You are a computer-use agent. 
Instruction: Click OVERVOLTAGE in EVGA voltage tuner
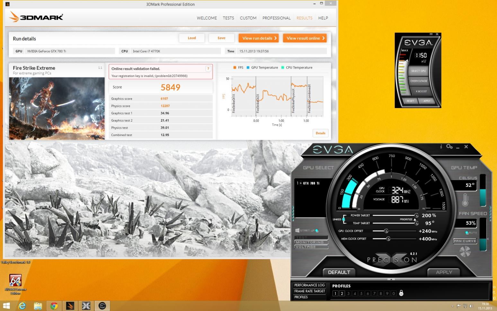419,81
